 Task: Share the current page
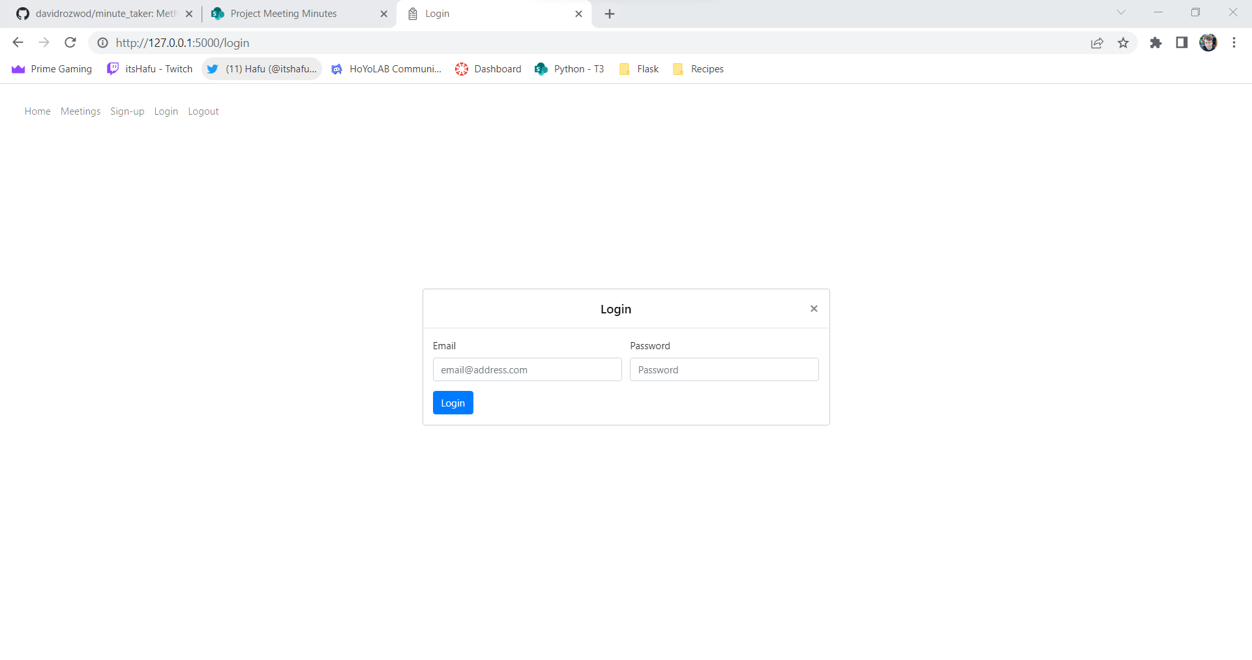pos(1097,42)
